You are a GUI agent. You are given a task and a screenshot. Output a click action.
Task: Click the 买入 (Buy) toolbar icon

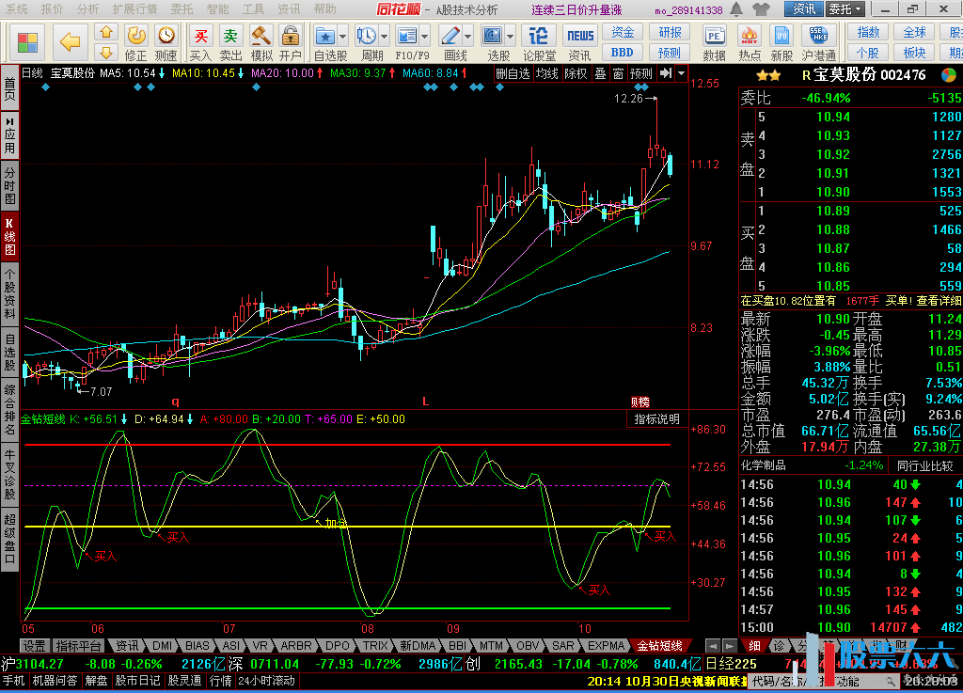200,41
